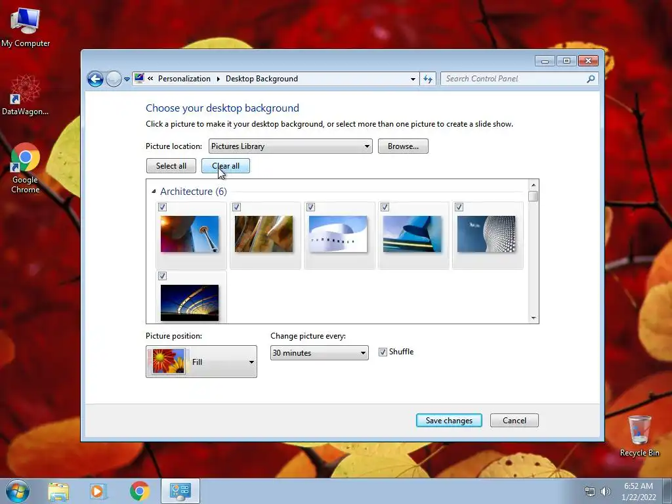Uncheck the Space Needle architecture picture
The height and width of the screenshot is (504, 672).
[x=163, y=207]
